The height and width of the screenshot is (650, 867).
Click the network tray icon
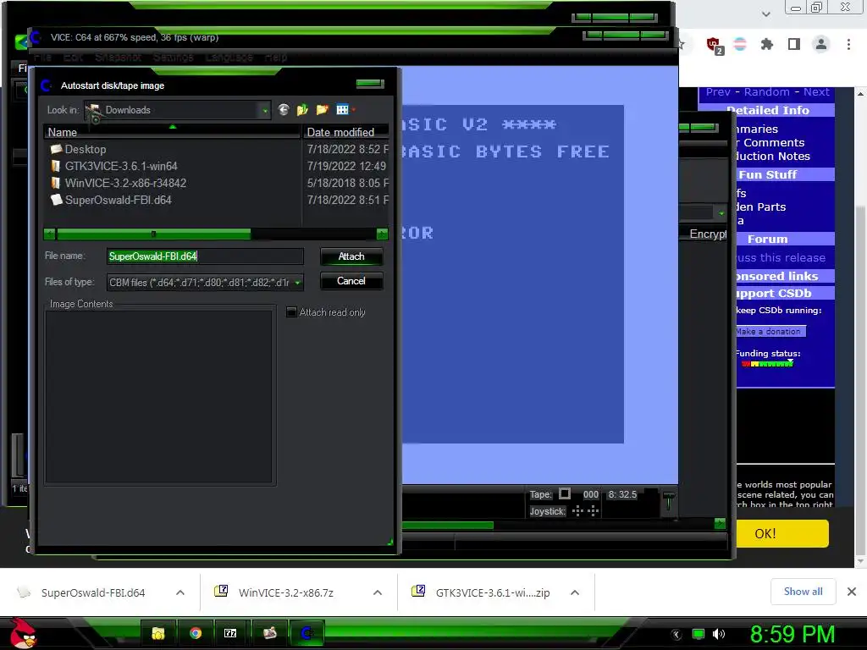[699, 634]
